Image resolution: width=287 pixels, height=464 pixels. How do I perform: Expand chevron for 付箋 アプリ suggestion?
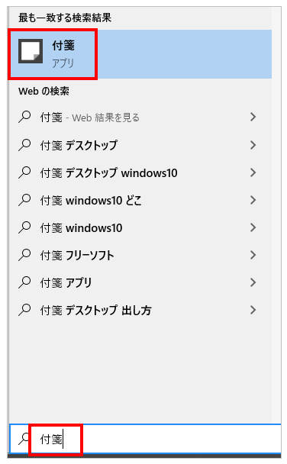pyautogui.click(x=253, y=282)
